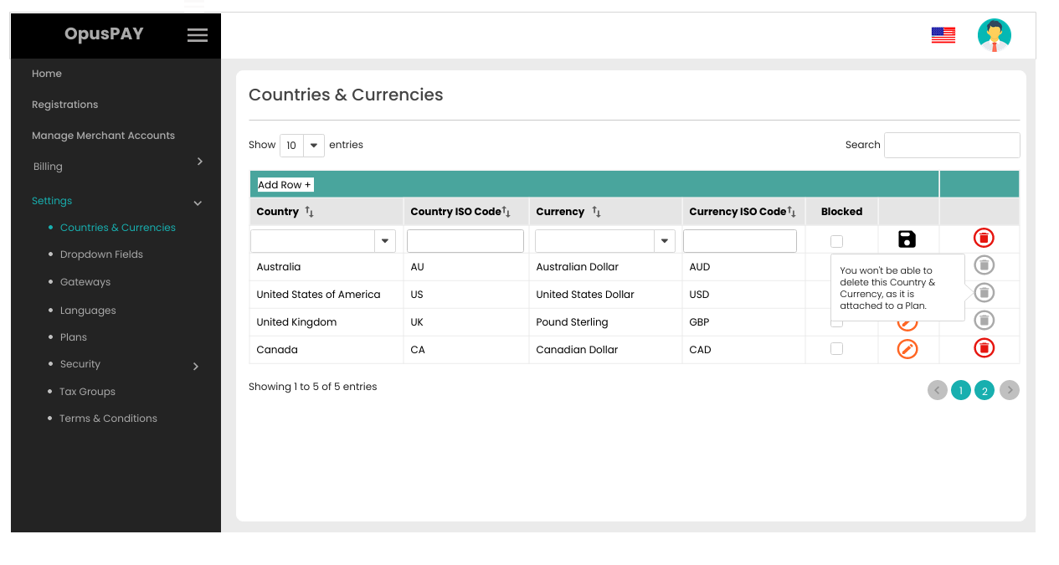Click the grey trash icon for Australia
Viewport: 1059px width, 565px height.
tap(984, 265)
